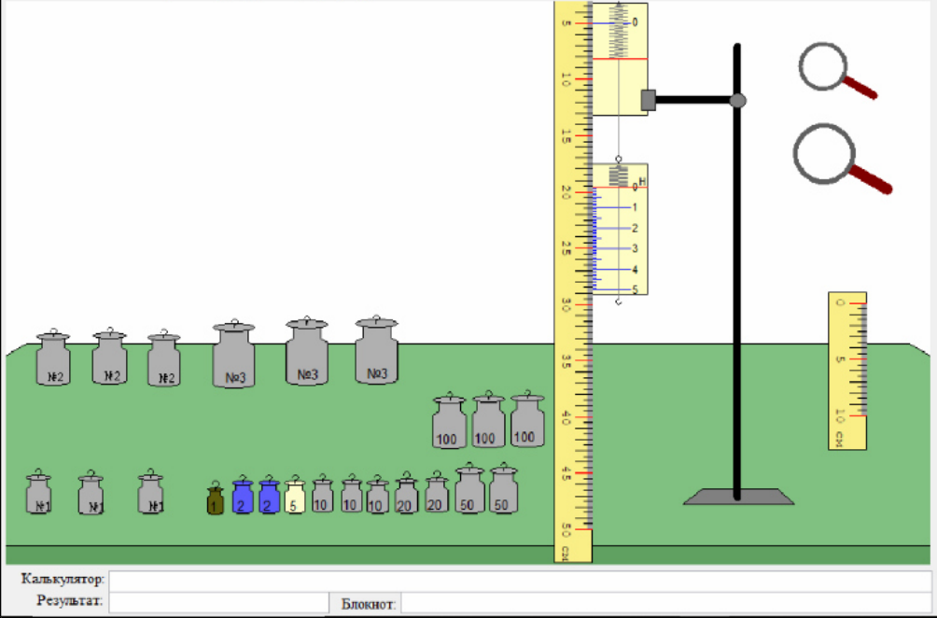Click the left blue 2-gram weight
Screen dimensions: 937x618
243,496
